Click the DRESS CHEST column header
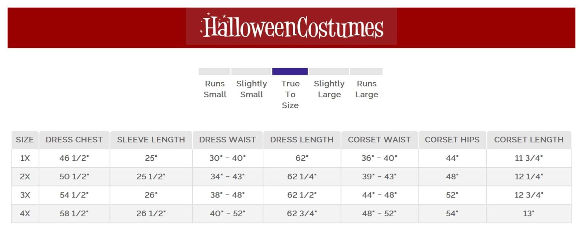Screen dimensions: 582x234 click(74, 140)
